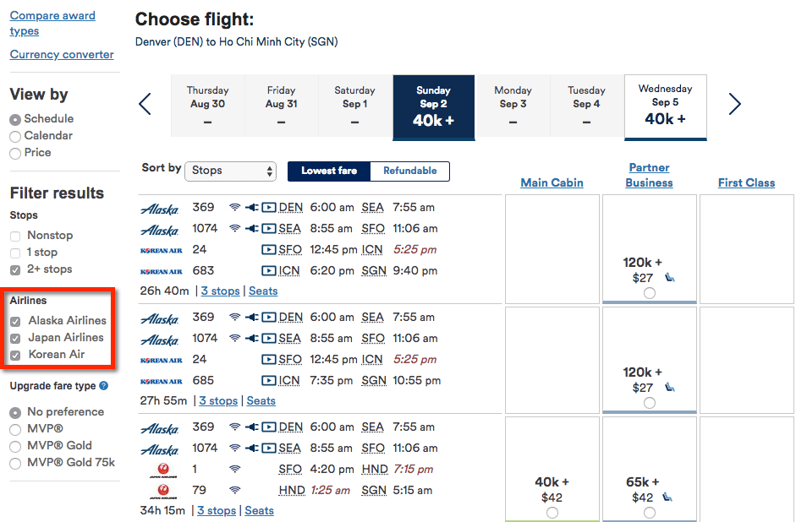This screenshot has height=522, width=796.
Task: Enable the Nonstop stops filter
Action: click(x=15, y=235)
